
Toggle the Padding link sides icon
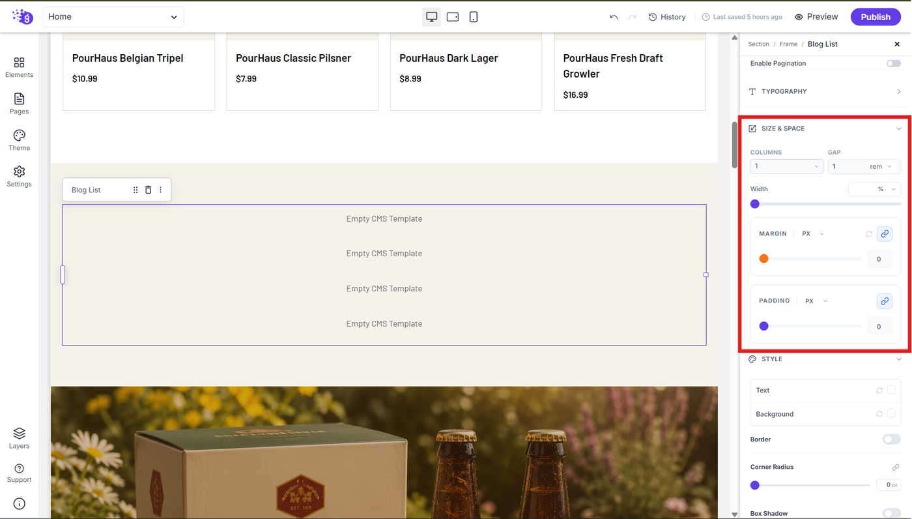pos(885,301)
